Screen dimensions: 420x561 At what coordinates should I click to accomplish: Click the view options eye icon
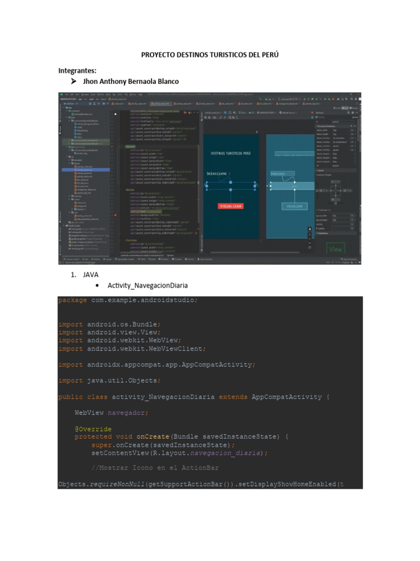pyautogui.click(x=206, y=117)
